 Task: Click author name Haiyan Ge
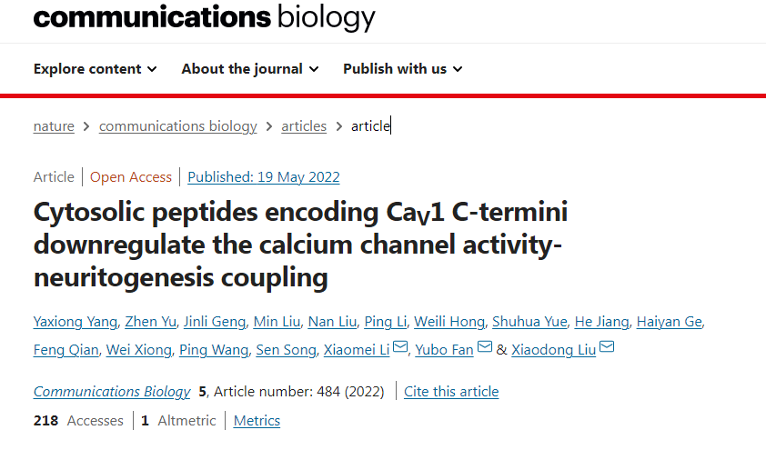tap(669, 322)
